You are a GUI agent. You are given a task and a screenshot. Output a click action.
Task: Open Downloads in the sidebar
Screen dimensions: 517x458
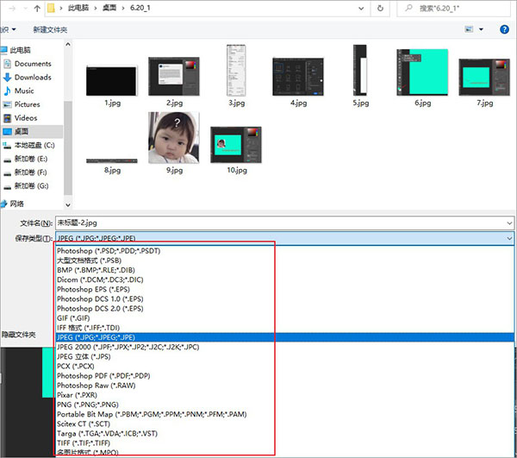click(x=33, y=78)
